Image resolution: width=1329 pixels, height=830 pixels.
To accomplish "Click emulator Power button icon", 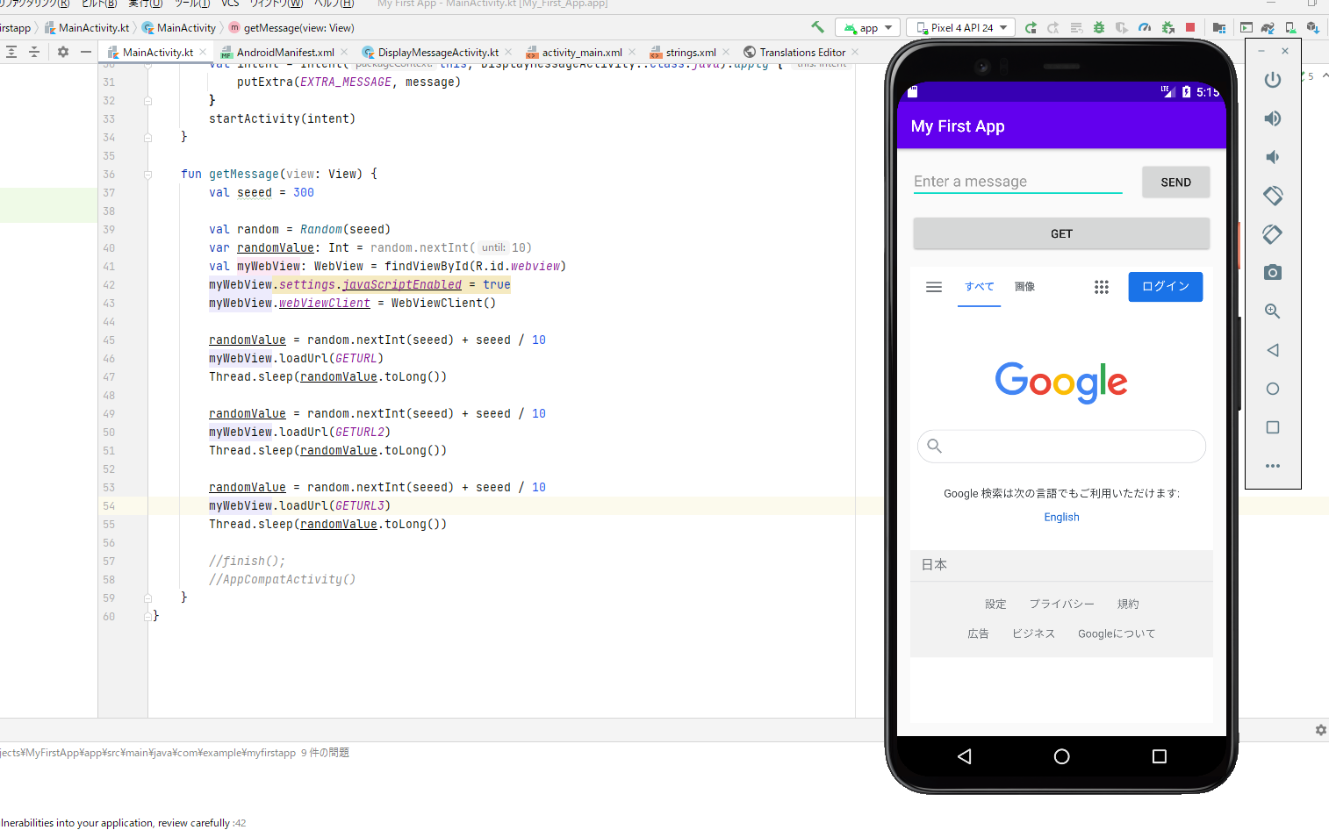I will [x=1273, y=80].
